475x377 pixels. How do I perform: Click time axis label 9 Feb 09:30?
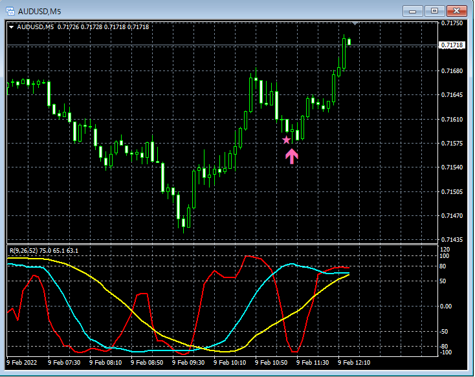pyautogui.click(x=188, y=363)
